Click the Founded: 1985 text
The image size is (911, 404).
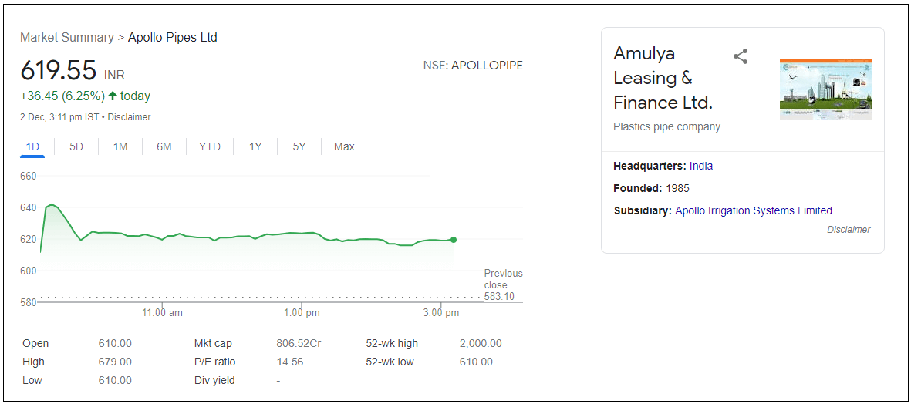(x=651, y=189)
